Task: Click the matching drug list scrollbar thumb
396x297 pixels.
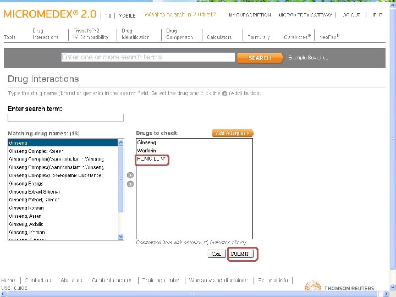Action: click(x=120, y=179)
